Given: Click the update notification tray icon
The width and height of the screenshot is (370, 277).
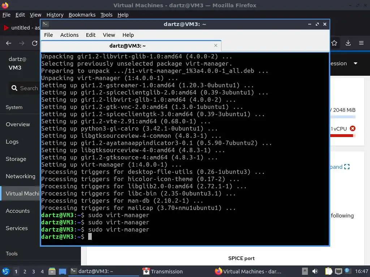Looking at the screenshot, I should (x=347, y=271).
